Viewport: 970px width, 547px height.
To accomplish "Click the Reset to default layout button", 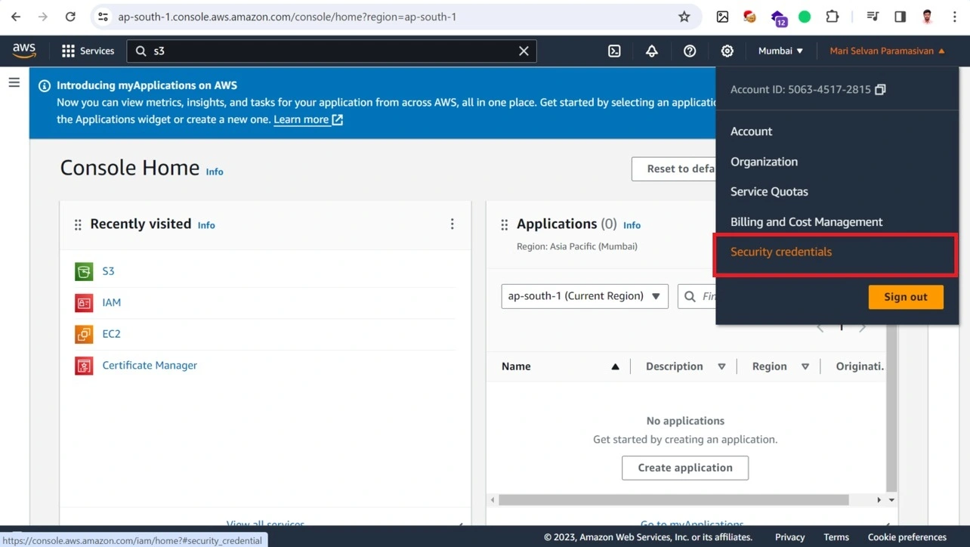I will 673,168.
